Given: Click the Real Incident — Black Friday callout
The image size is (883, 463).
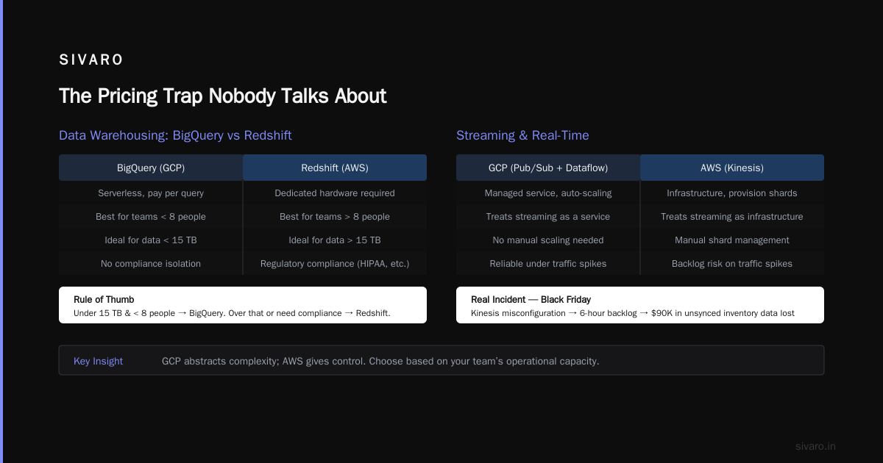Looking at the screenshot, I should 640,305.
